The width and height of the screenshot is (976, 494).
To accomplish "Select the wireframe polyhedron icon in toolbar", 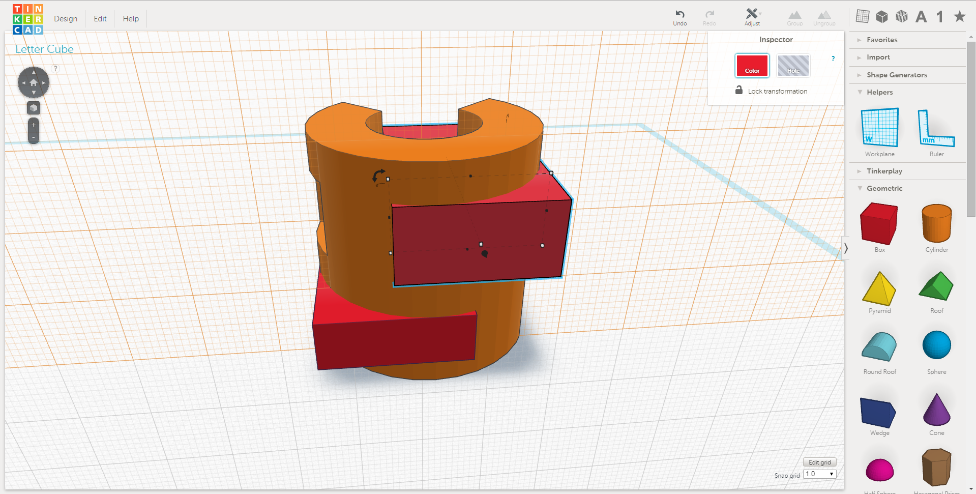I will pos(902,16).
